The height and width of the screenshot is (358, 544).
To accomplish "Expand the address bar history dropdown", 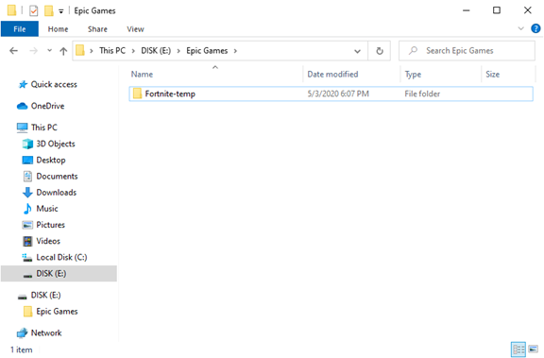I will [x=357, y=51].
